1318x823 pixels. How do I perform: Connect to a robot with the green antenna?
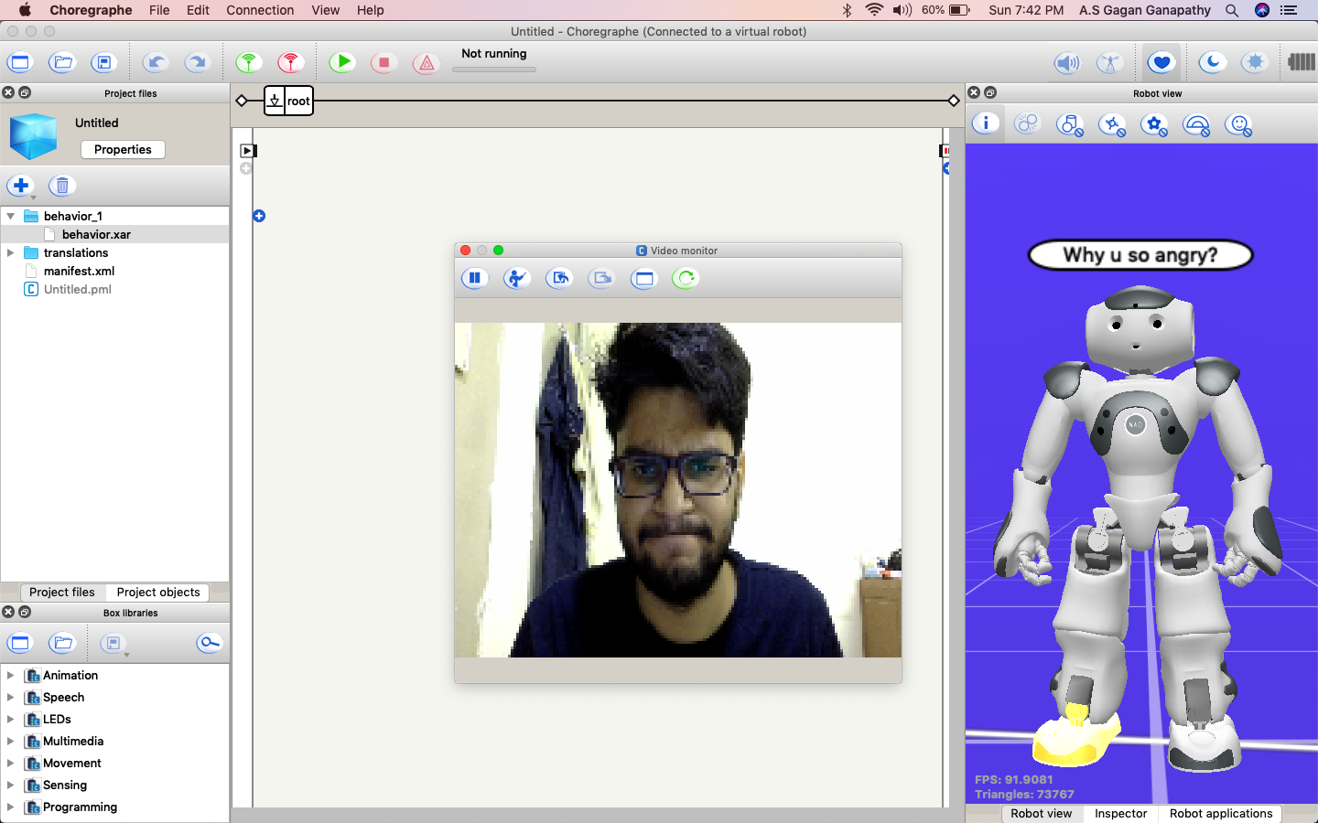(x=248, y=63)
